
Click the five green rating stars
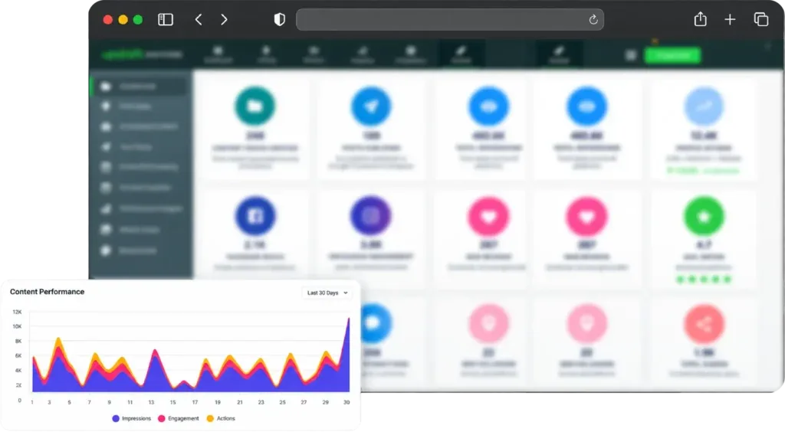pyautogui.click(x=704, y=279)
